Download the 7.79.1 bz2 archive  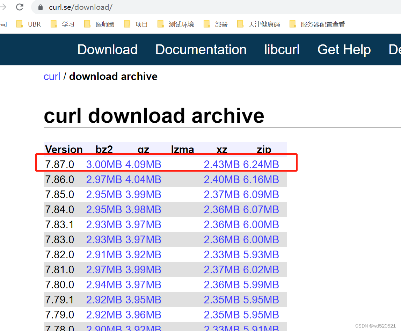point(104,300)
